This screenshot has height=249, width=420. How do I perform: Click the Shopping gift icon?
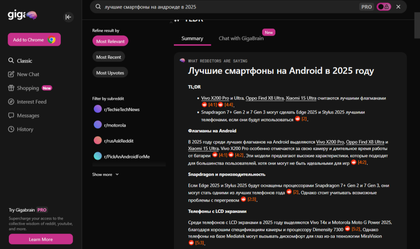[x=11, y=88]
